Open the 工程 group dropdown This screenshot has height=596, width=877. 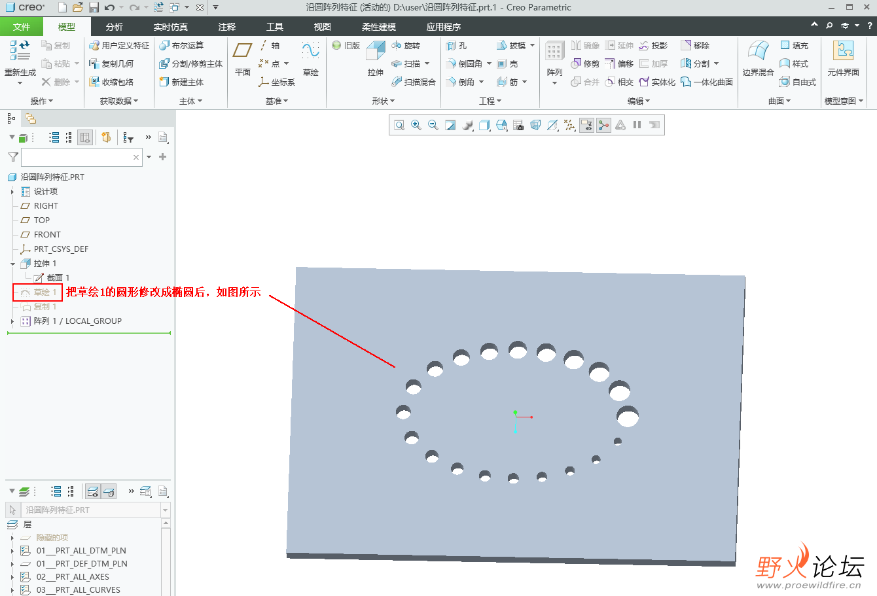coord(490,101)
